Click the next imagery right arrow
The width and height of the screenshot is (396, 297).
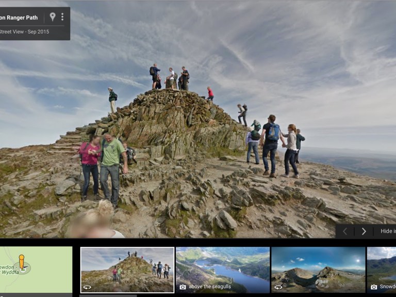364,231
